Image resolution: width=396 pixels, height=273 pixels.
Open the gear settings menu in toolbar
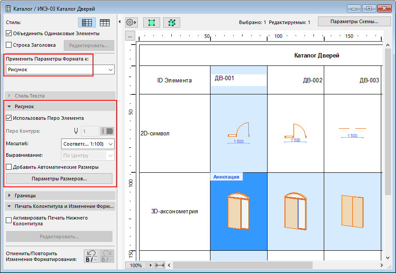pyautogui.click(x=131, y=22)
